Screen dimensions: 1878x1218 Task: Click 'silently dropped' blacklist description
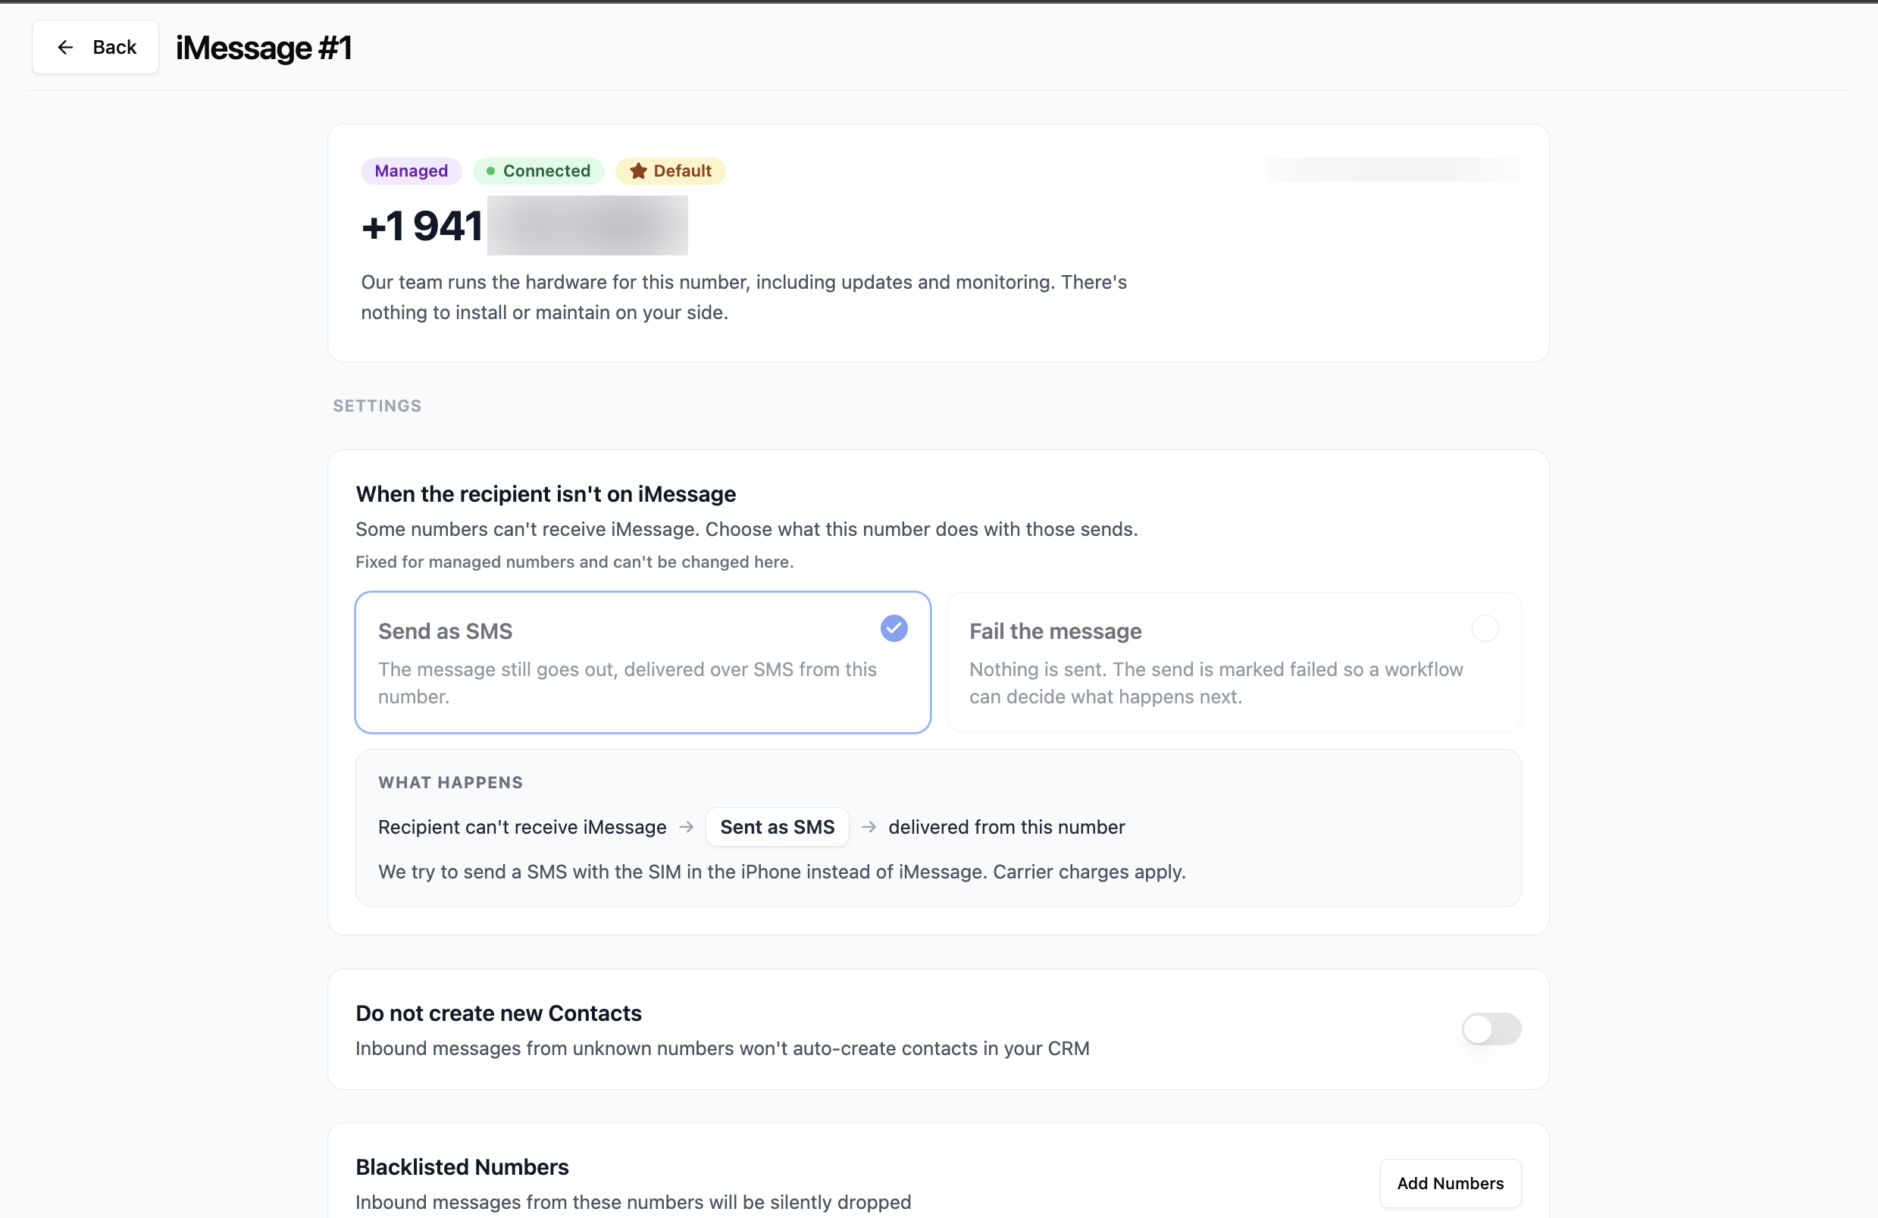pyautogui.click(x=634, y=1202)
